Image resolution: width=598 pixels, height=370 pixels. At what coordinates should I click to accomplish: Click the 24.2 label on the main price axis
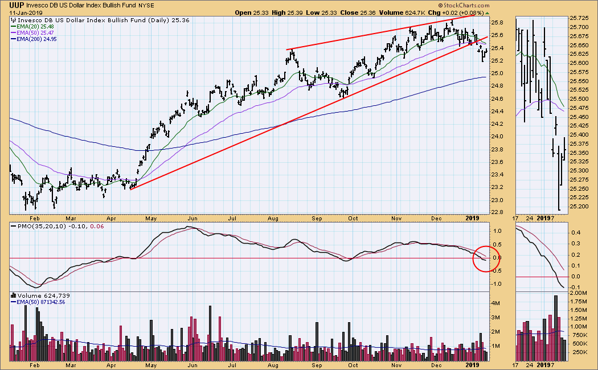pos(498,124)
